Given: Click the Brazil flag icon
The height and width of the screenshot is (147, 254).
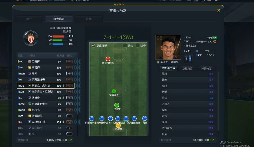Looking at the screenshot, I should (215, 38).
